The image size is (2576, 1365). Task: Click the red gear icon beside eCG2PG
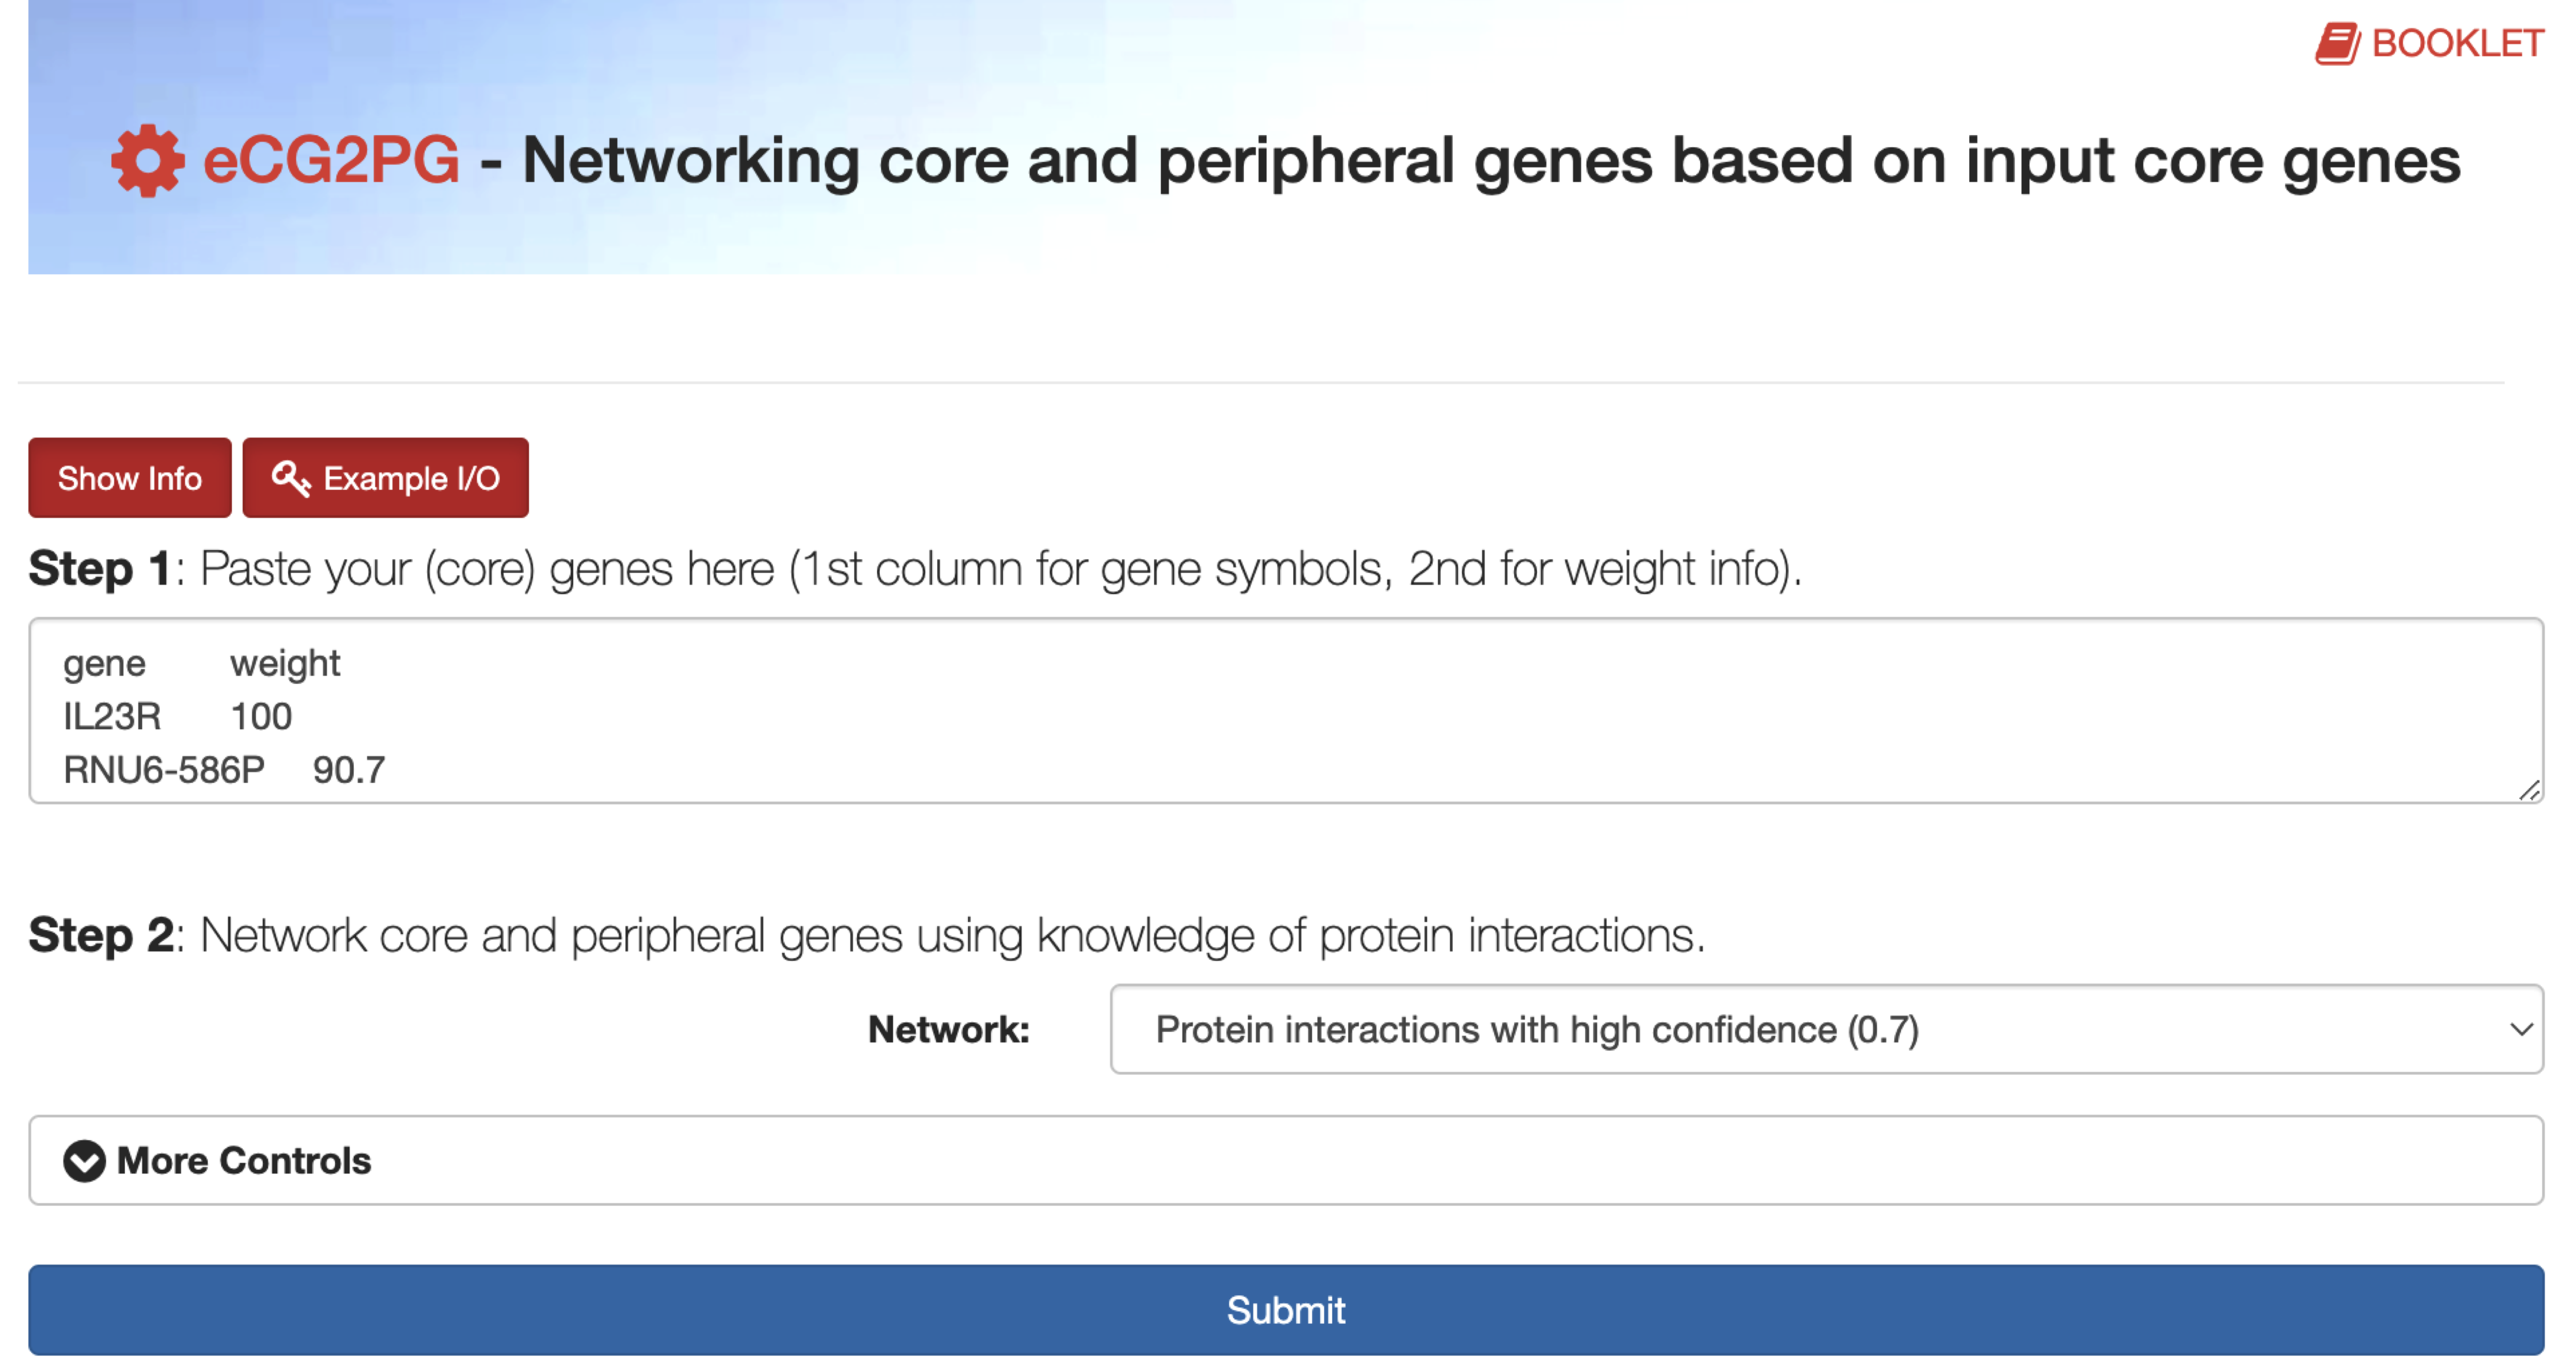(148, 160)
